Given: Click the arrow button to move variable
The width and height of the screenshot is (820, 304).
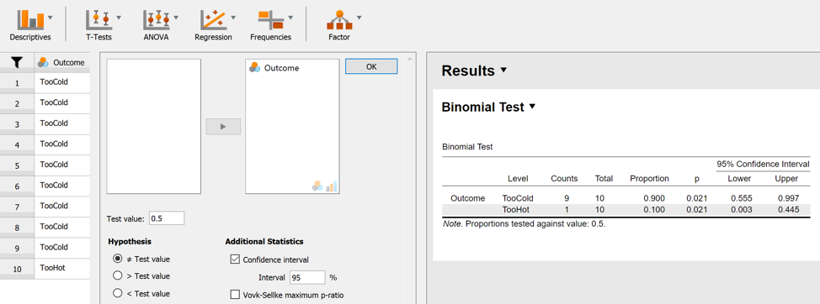Looking at the screenshot, I should 223,127.
